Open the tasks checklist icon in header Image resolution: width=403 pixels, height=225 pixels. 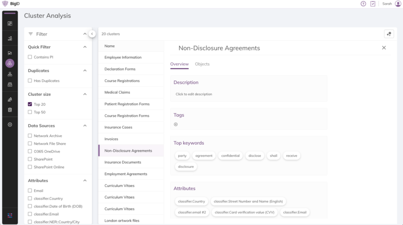click(373, 4)
